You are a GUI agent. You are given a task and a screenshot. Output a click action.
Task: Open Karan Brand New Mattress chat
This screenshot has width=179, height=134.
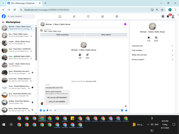tap(18, 110)
